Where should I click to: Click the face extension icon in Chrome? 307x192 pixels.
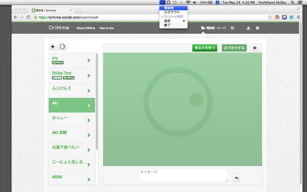pos(277,17)
